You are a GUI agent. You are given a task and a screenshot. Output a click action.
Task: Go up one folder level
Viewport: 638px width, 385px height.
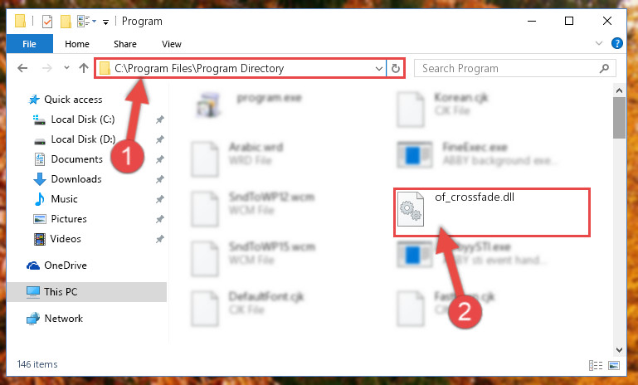point(84,68)
